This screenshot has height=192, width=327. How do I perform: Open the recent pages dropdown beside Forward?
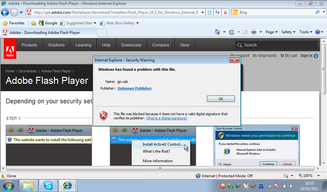click(21, 12)
